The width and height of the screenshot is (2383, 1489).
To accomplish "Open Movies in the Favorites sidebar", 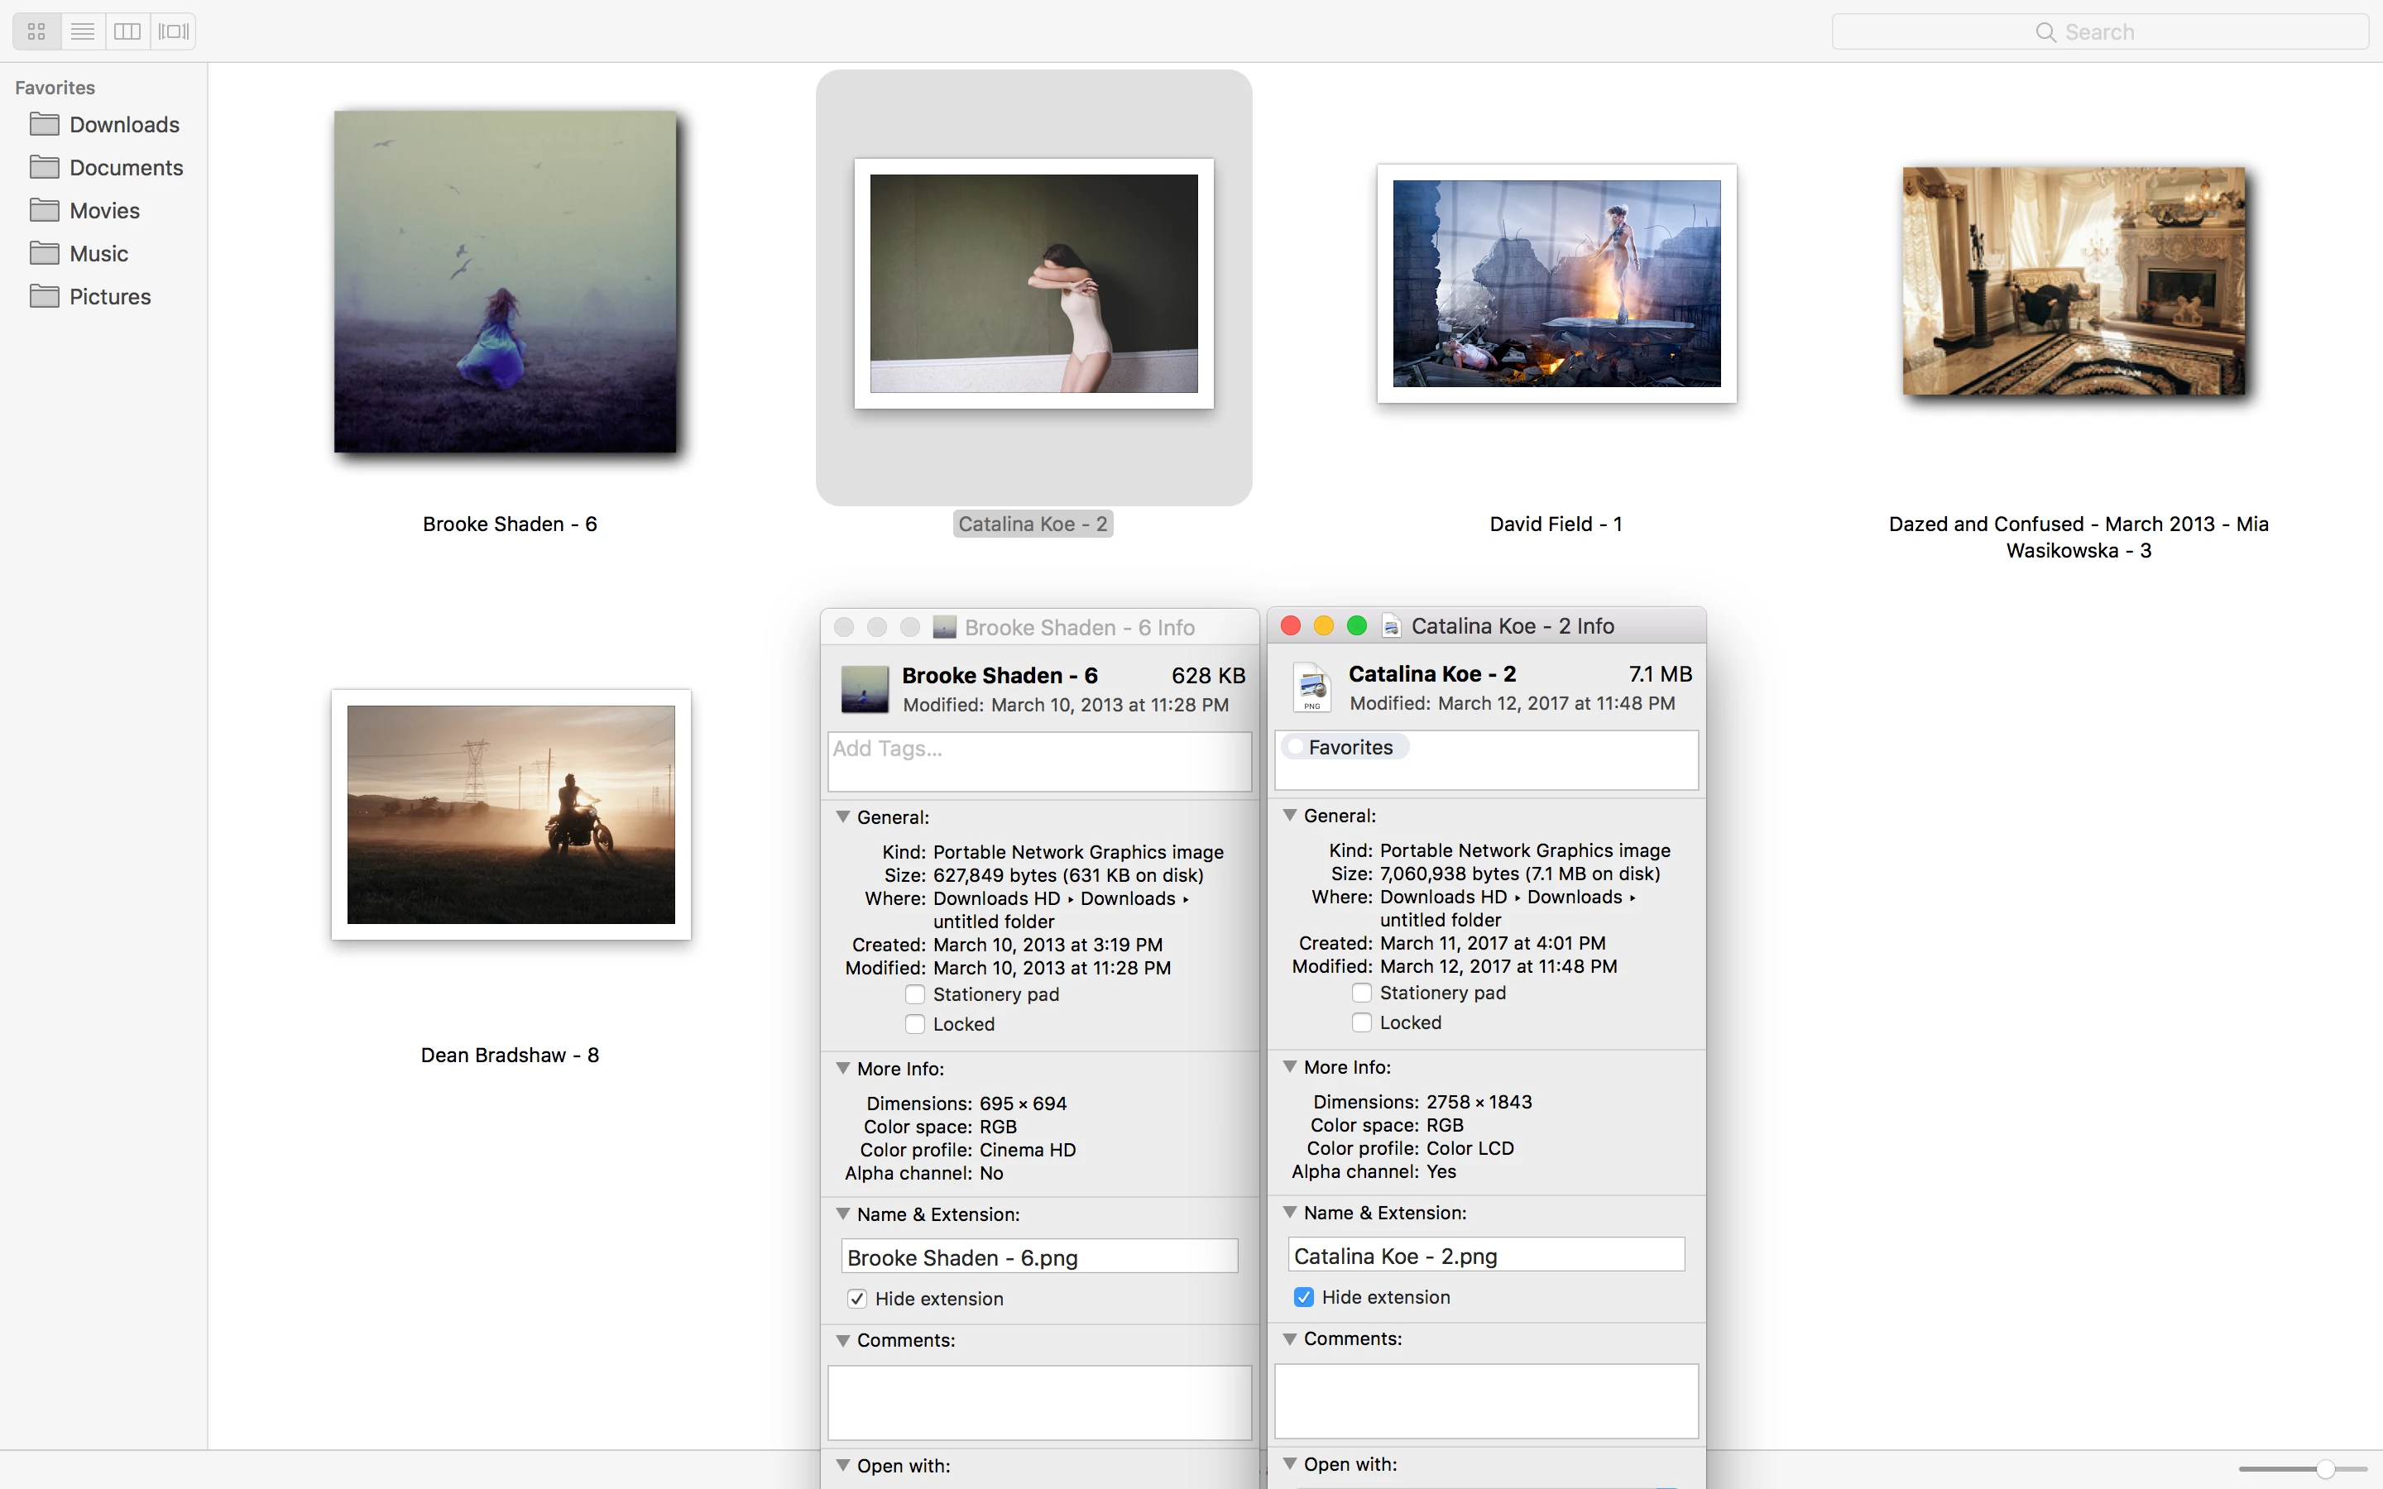I will [x=104, y=211].
